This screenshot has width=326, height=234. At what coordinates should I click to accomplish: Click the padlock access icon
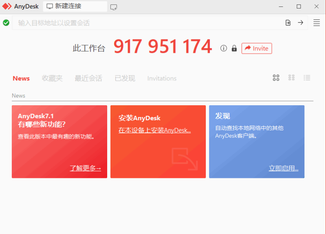[x=234, y=48]
